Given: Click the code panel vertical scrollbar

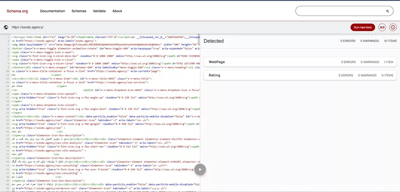Looking at the screenshot, I should tap(199, 39).
